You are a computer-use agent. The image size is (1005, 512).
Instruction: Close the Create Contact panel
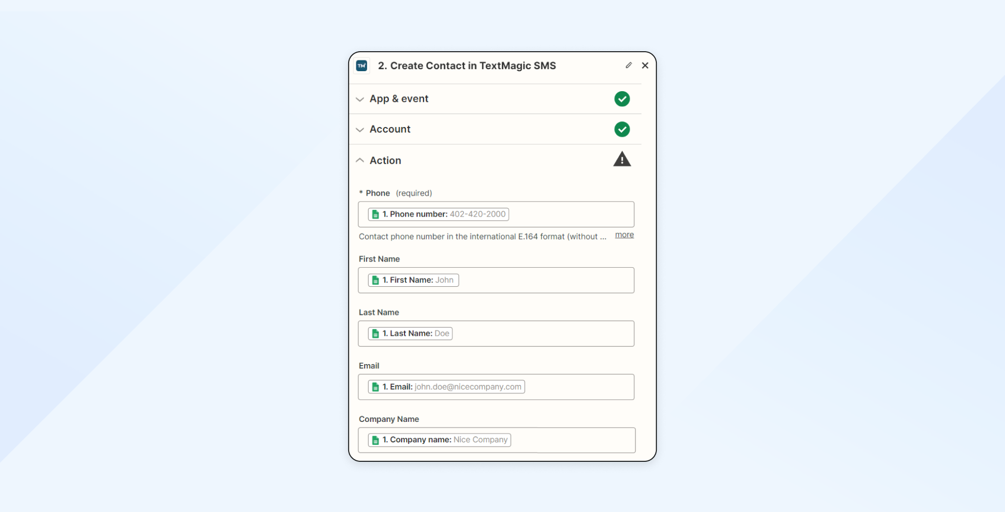tap(645, 66)
